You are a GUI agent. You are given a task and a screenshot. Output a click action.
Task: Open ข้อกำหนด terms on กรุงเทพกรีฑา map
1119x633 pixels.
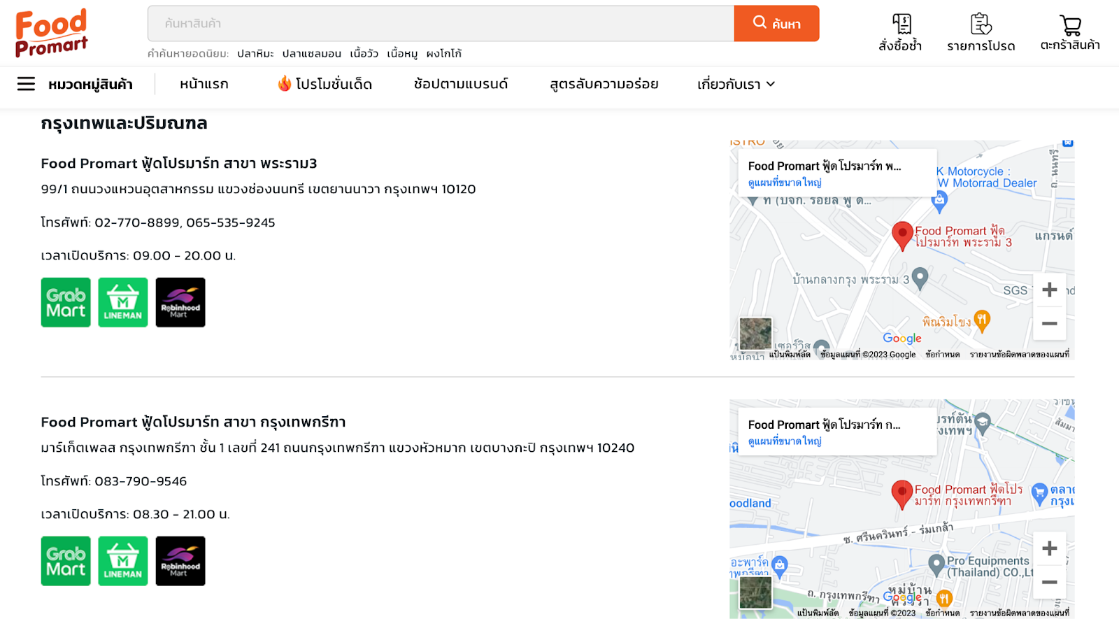point(942,613)
